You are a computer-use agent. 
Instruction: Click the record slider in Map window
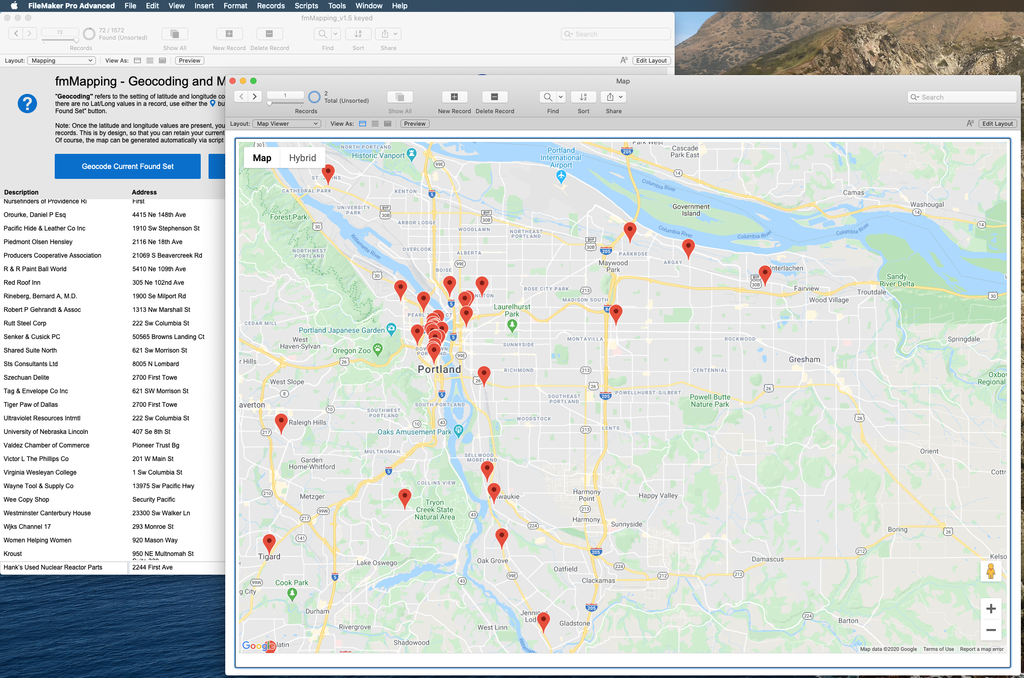285,103
